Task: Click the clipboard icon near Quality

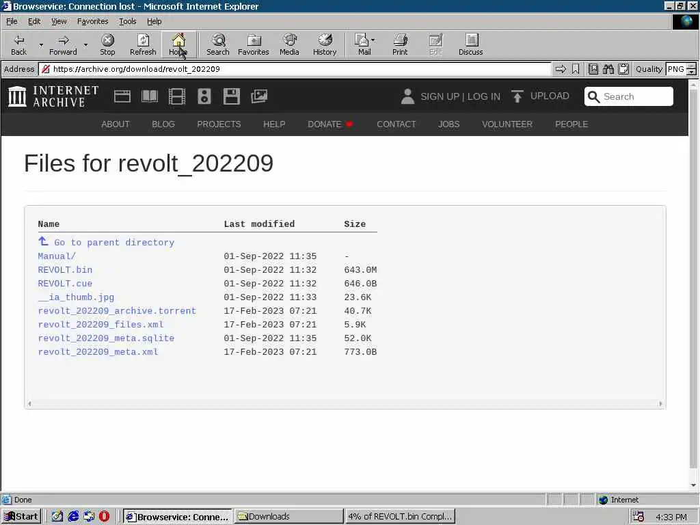Action: pos(623,69)
